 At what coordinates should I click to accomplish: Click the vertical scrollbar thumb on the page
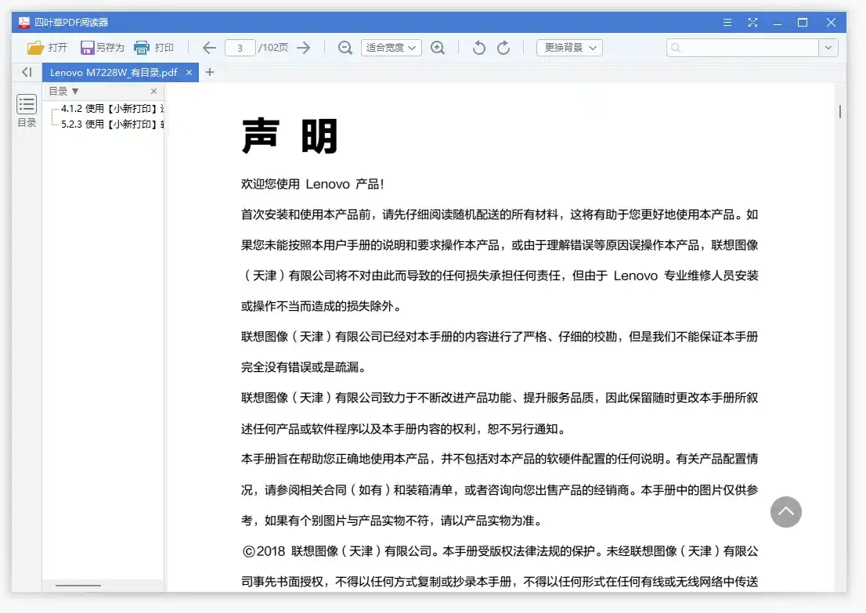(x=840, y=111)
